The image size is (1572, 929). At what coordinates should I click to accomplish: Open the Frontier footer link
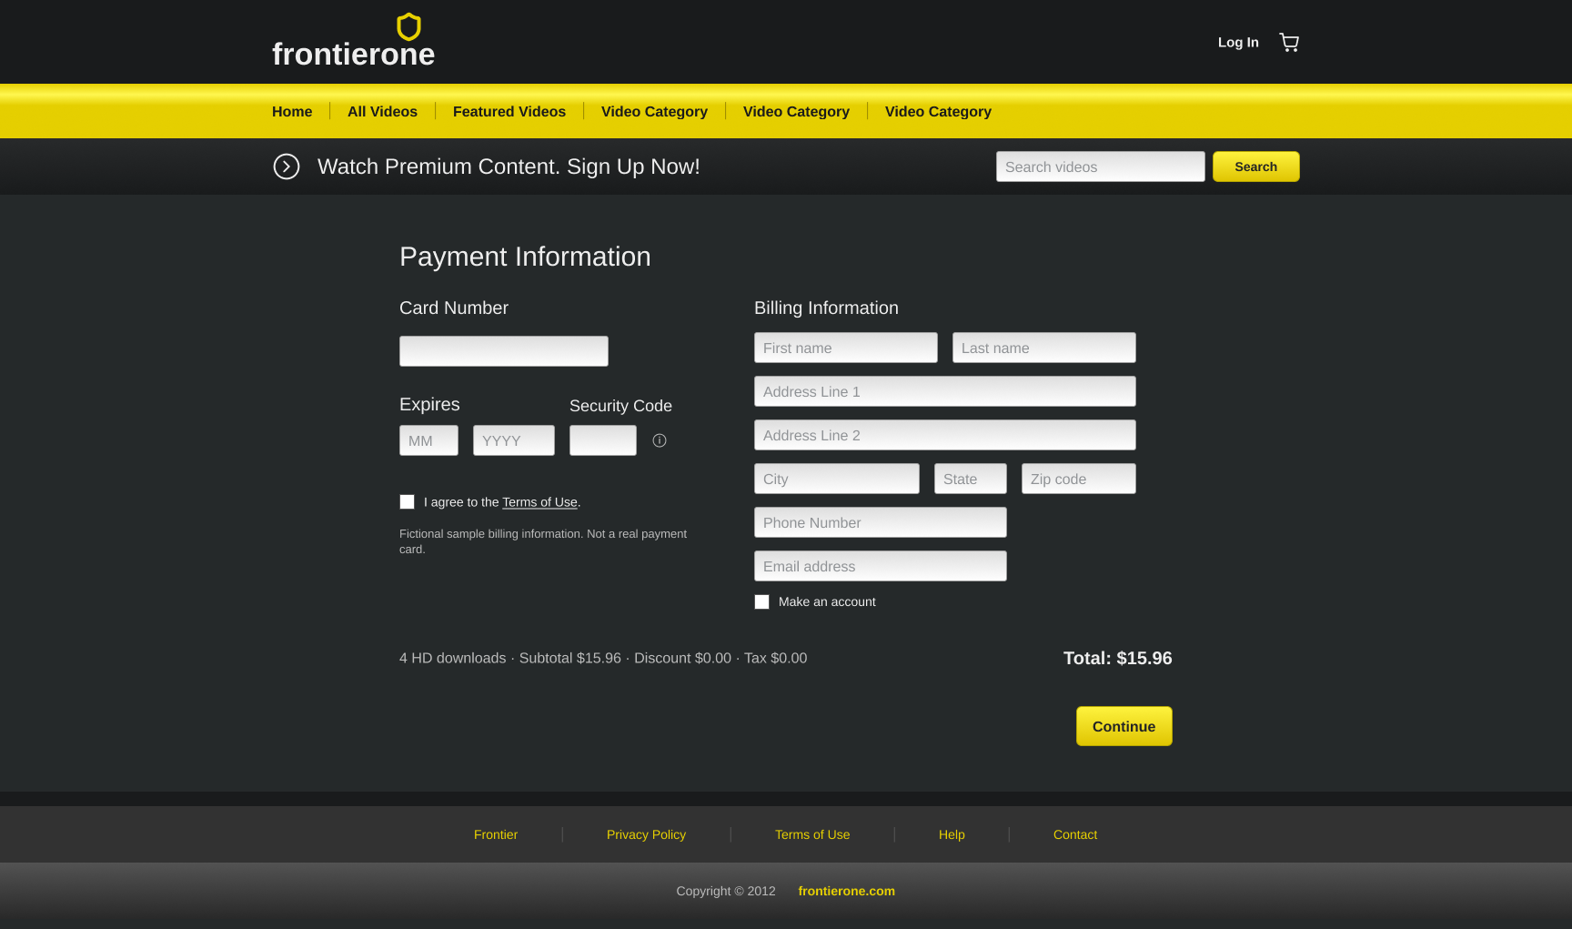point(496,834)
